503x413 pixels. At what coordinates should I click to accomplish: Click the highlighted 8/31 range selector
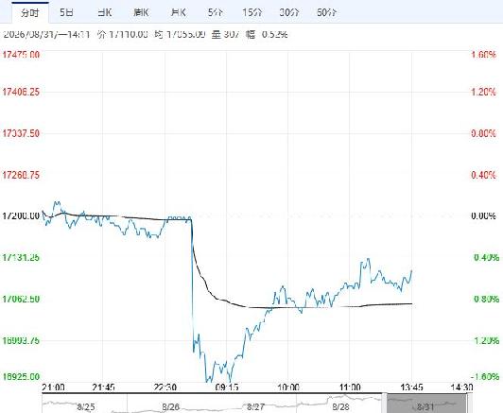coord(426,404)
